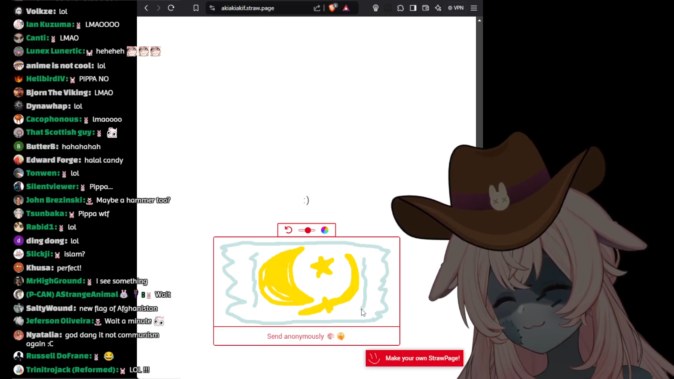Share this page via the share icon
The image size is (674, 379).
(x=317, y=8)
